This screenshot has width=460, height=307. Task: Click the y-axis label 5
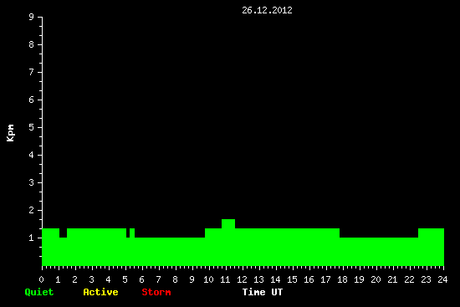[32, 127]
